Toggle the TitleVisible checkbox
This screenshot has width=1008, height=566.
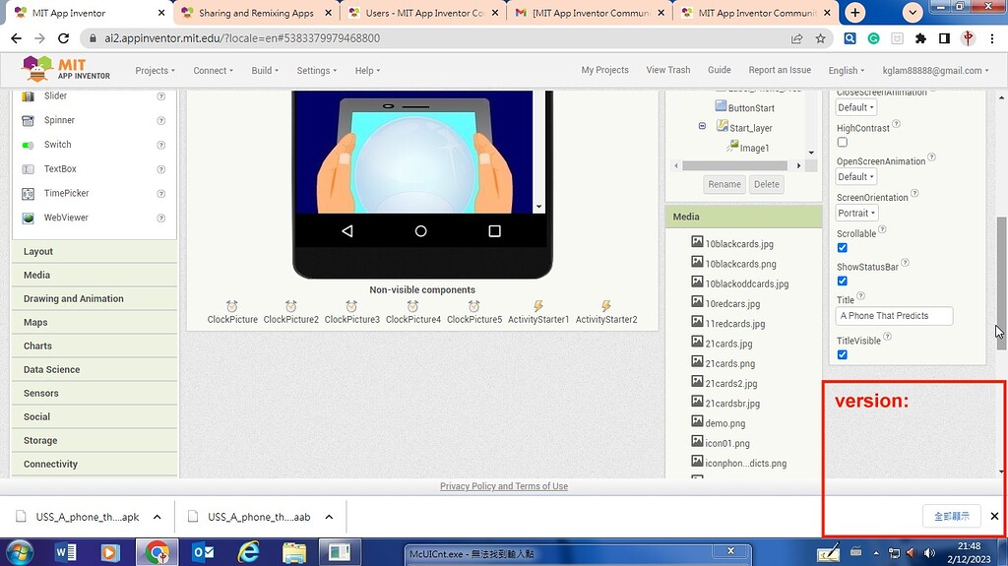pos(843,355)
